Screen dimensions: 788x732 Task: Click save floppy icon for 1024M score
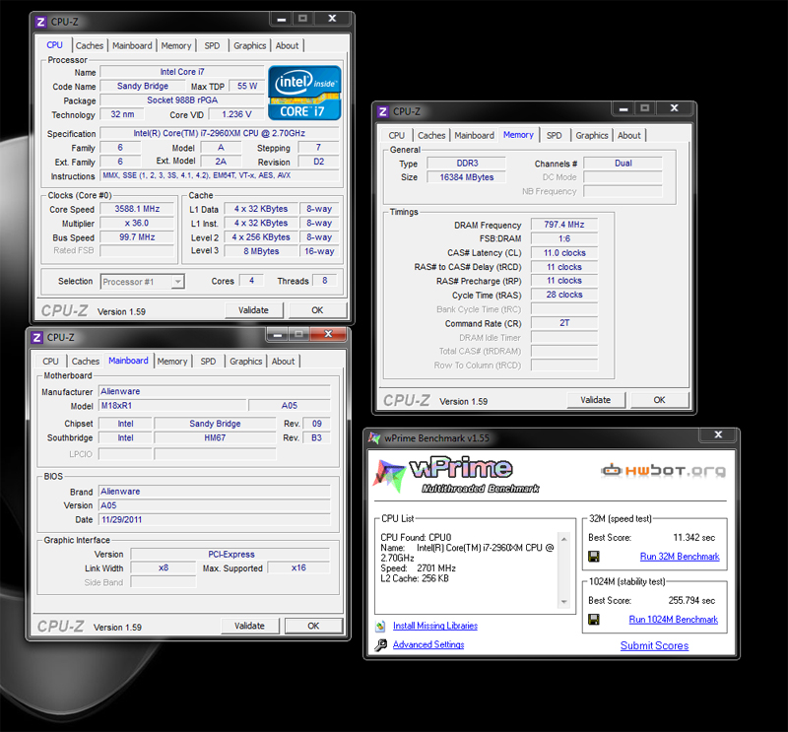tap(594, 620)
